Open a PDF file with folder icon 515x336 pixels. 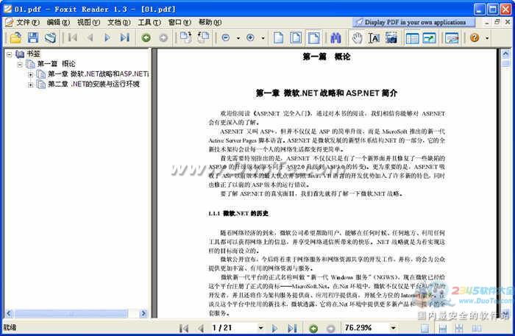(15, 38)
